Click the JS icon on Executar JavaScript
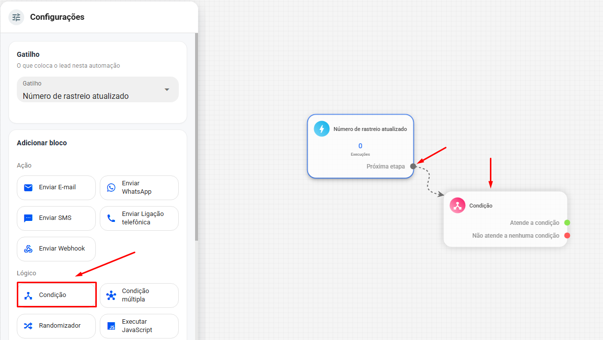 pos(112,326)
